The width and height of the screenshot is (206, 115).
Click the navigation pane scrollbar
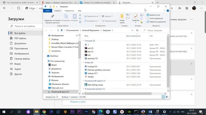pyautogui.click(x=80, y=50)
